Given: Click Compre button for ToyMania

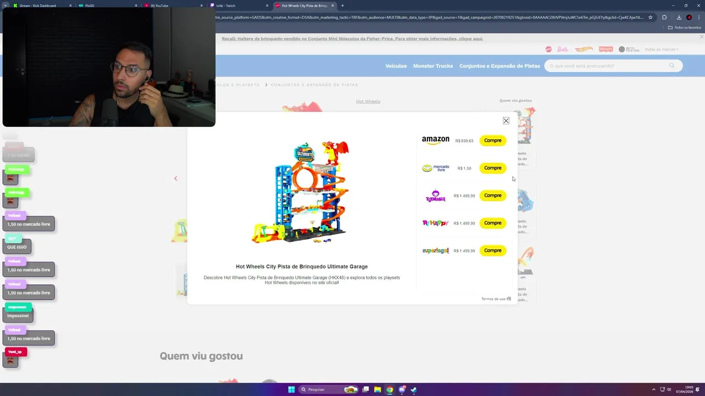Looking at the screenshot, I should coord(493,195).
